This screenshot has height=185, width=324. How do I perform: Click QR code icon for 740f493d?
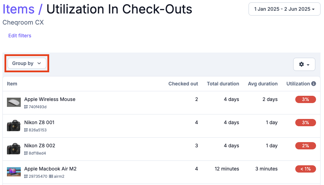[26, 107]
